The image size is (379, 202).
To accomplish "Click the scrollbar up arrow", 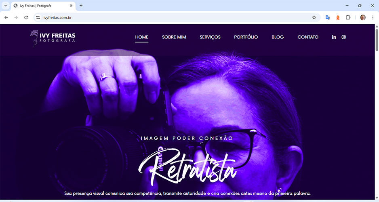I will click(377, 26).
